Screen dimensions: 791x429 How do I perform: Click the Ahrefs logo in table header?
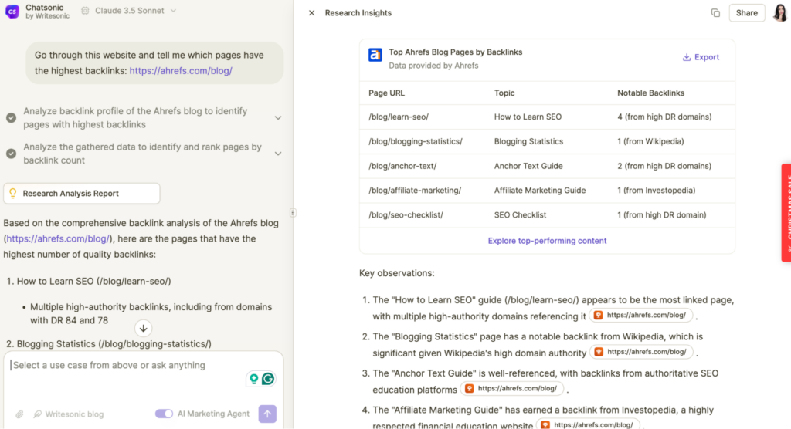click(x=375, y=55)
